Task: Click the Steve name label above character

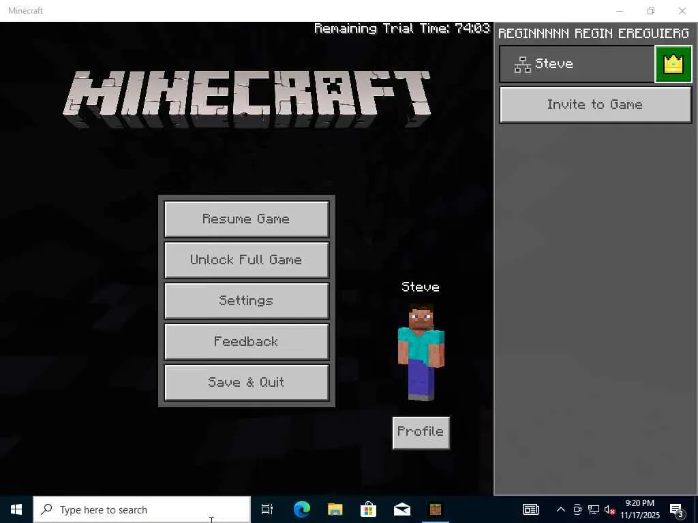Action: 421,287
